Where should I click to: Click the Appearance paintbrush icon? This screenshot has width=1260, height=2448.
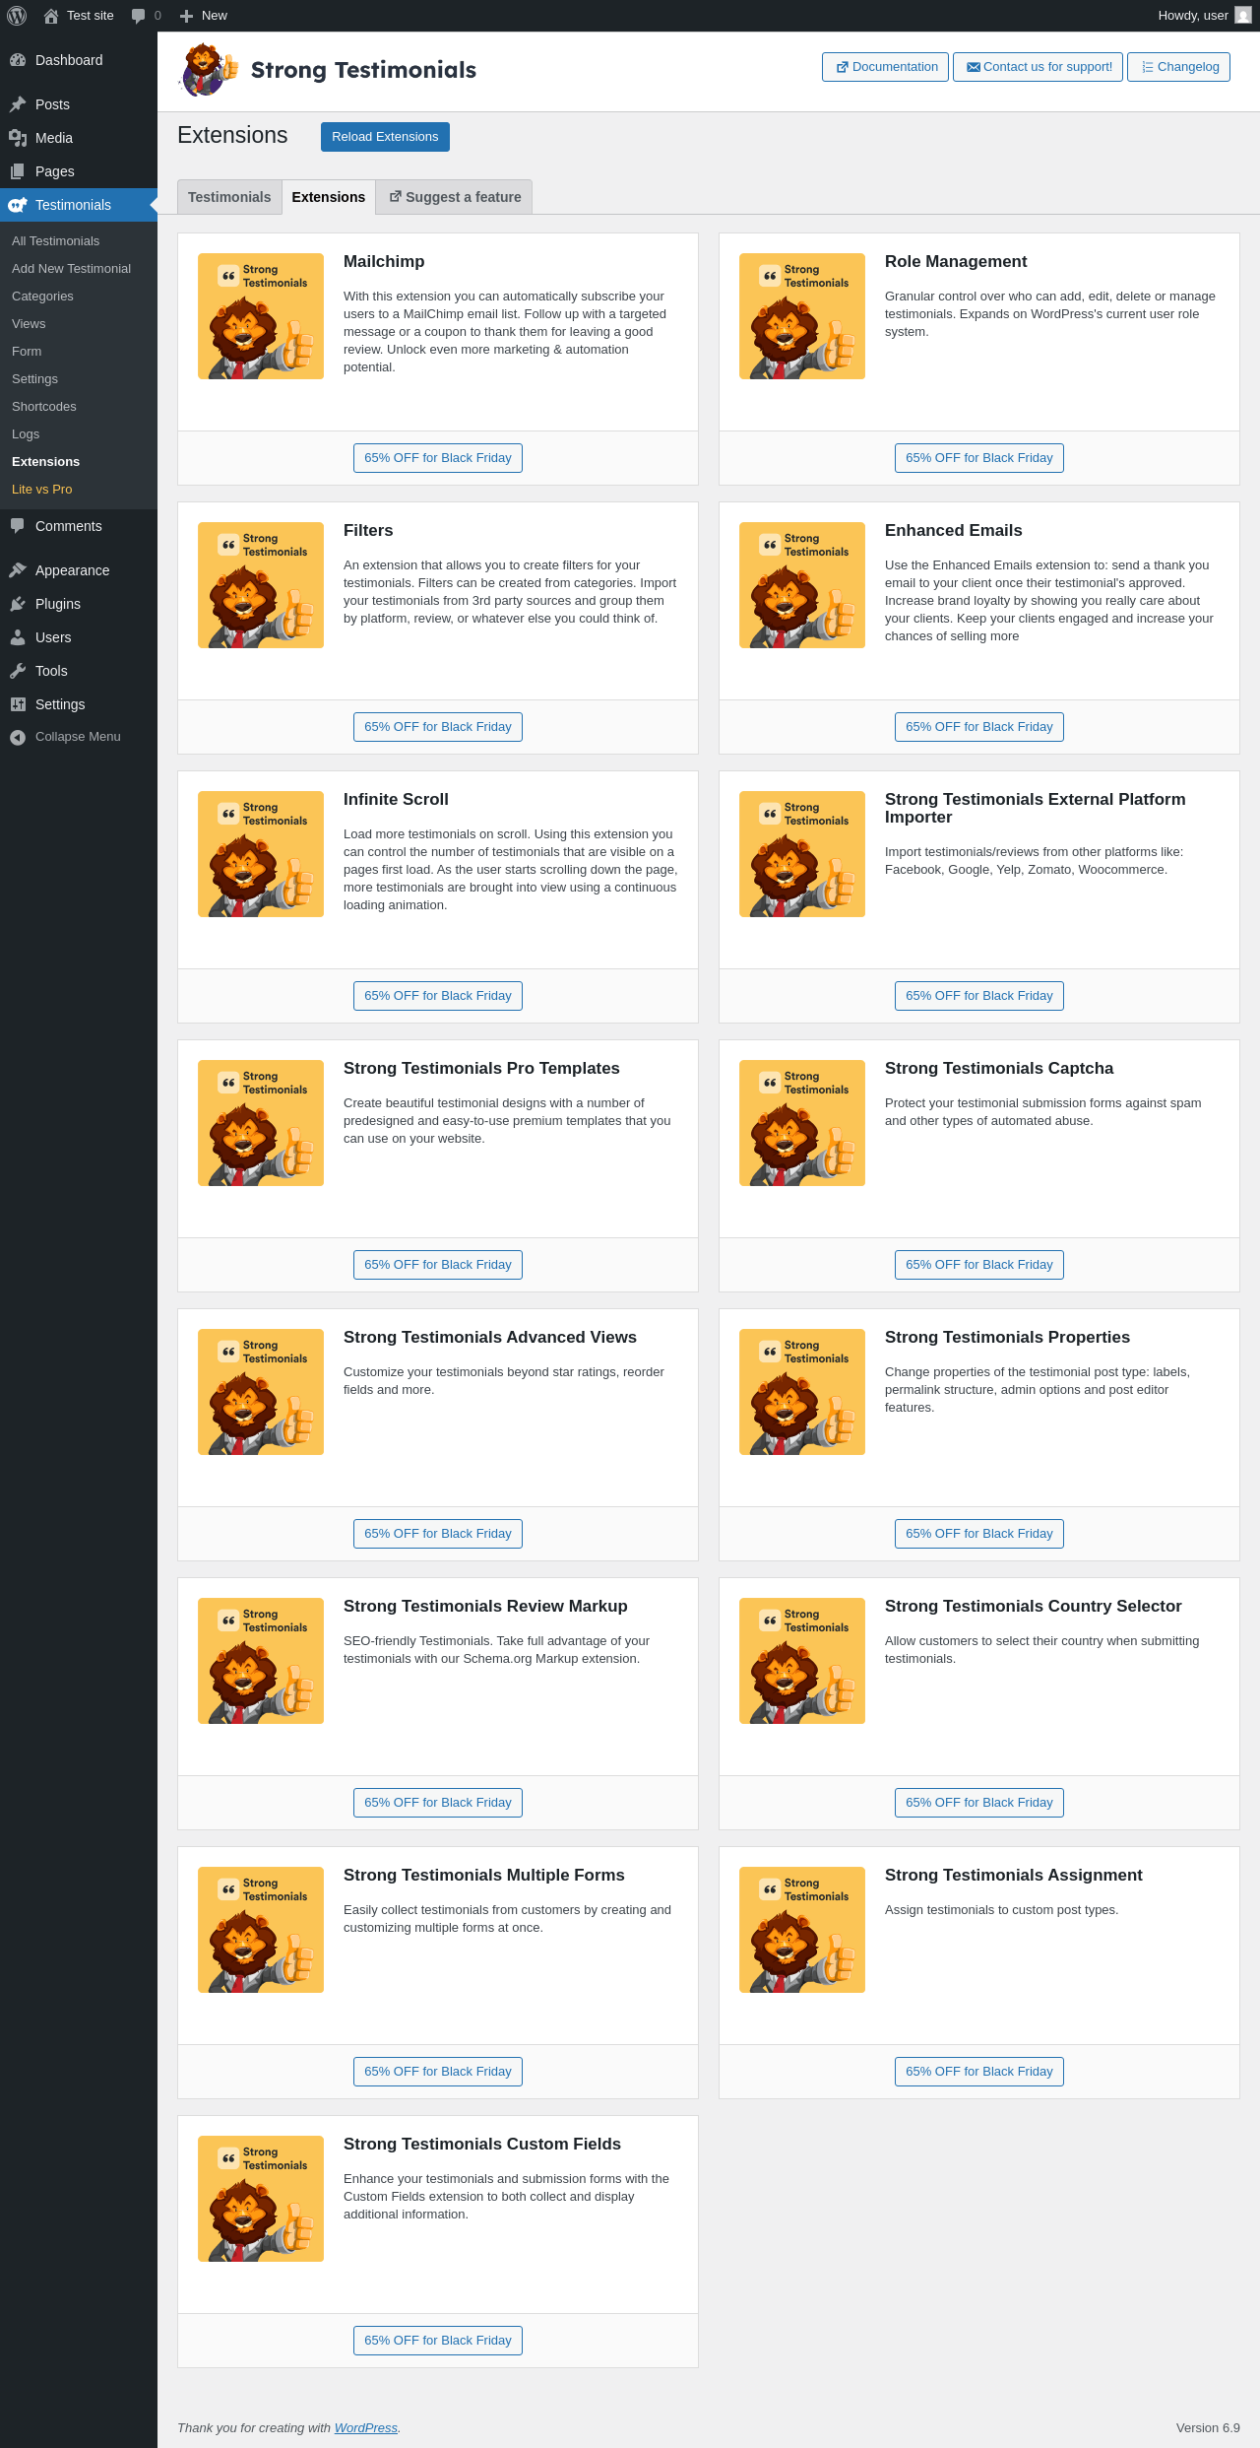click(x=18, y=570)
